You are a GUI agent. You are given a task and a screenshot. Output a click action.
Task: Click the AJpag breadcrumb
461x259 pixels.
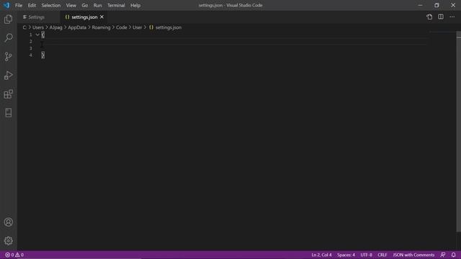pyautogui.click(x=56, y=27)
